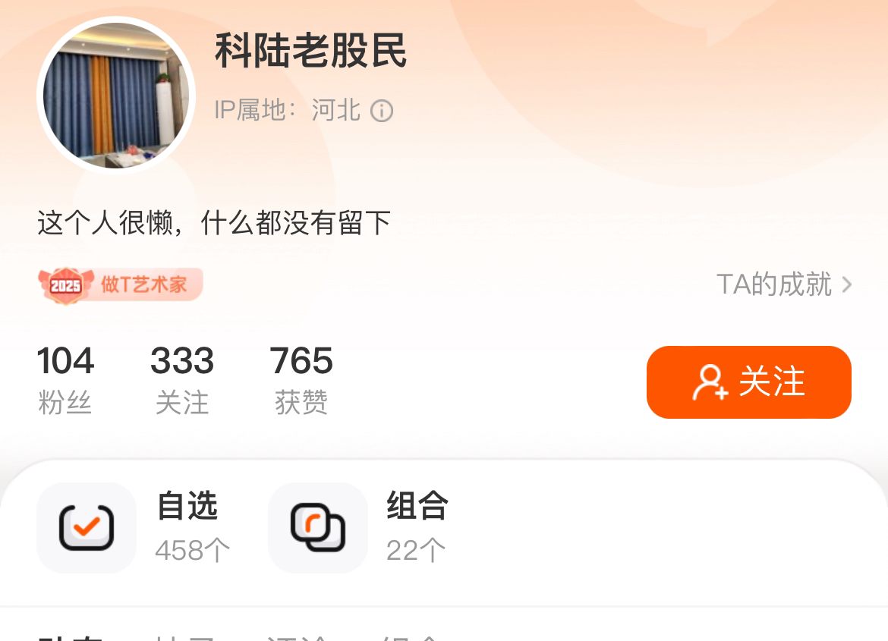888x641 pixels.
Task: Select the 22个 portfolio count
Action: [416, 550]
